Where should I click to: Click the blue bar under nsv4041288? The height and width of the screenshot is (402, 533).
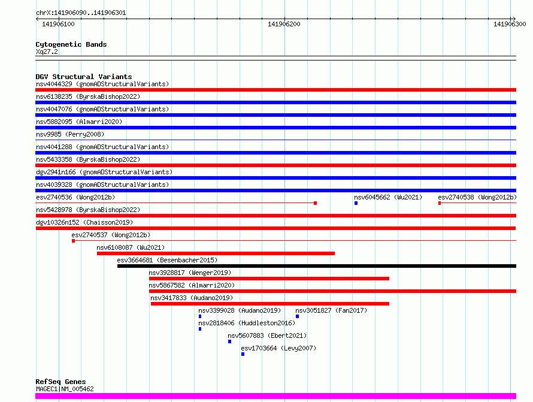[275, 153]
